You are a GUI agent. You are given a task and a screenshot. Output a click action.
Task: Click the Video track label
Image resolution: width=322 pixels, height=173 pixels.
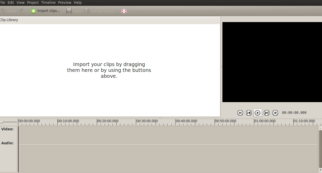point(7,129)
